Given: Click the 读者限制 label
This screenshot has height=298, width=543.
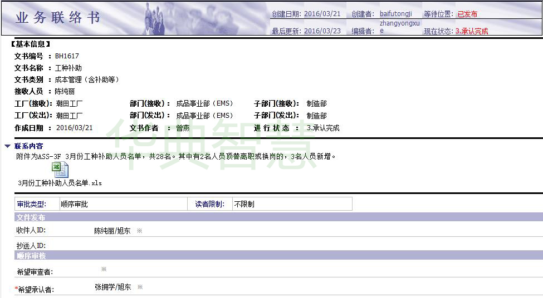Looking at the screenshot, I should [209, 204].
